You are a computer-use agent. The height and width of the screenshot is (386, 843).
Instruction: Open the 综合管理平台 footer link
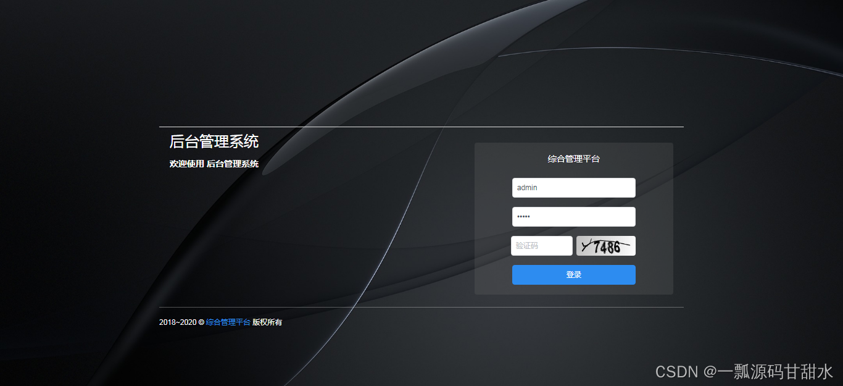[x=228, y=322]
